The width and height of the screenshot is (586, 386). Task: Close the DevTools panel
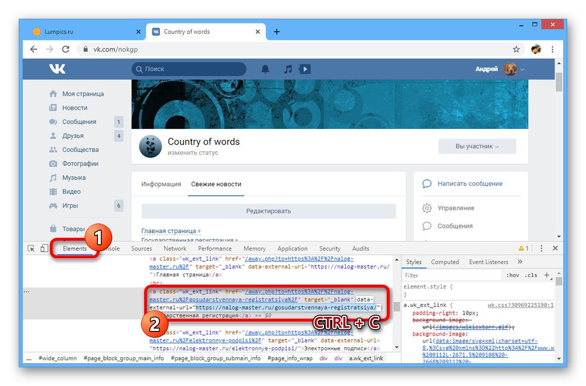(556, 248)
